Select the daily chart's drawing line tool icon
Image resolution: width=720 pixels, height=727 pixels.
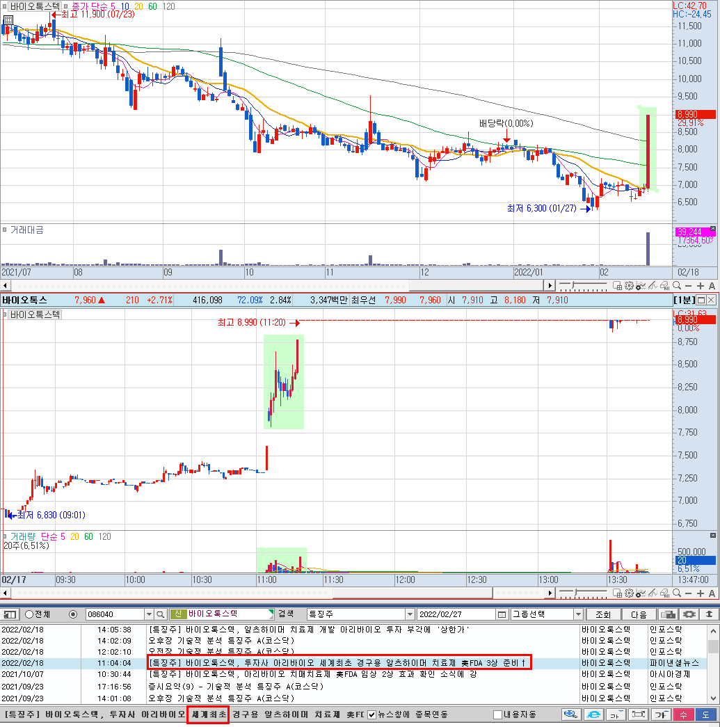653,286
